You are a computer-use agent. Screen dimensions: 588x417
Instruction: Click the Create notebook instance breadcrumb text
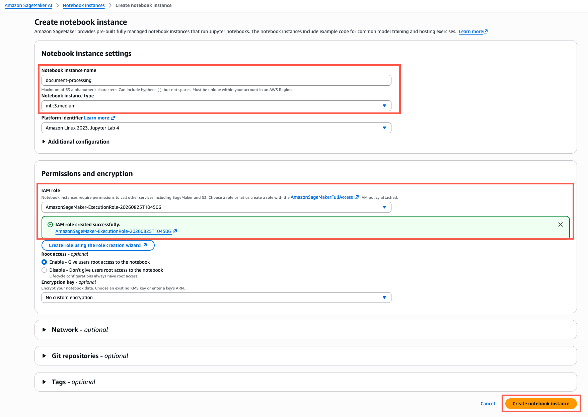tap(143, 5)
